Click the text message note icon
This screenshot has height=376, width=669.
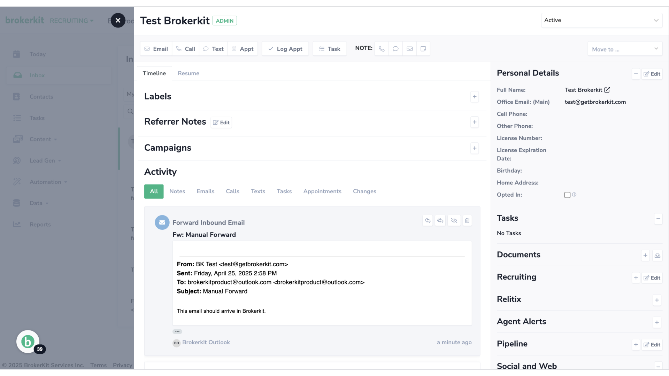[395, 49]
